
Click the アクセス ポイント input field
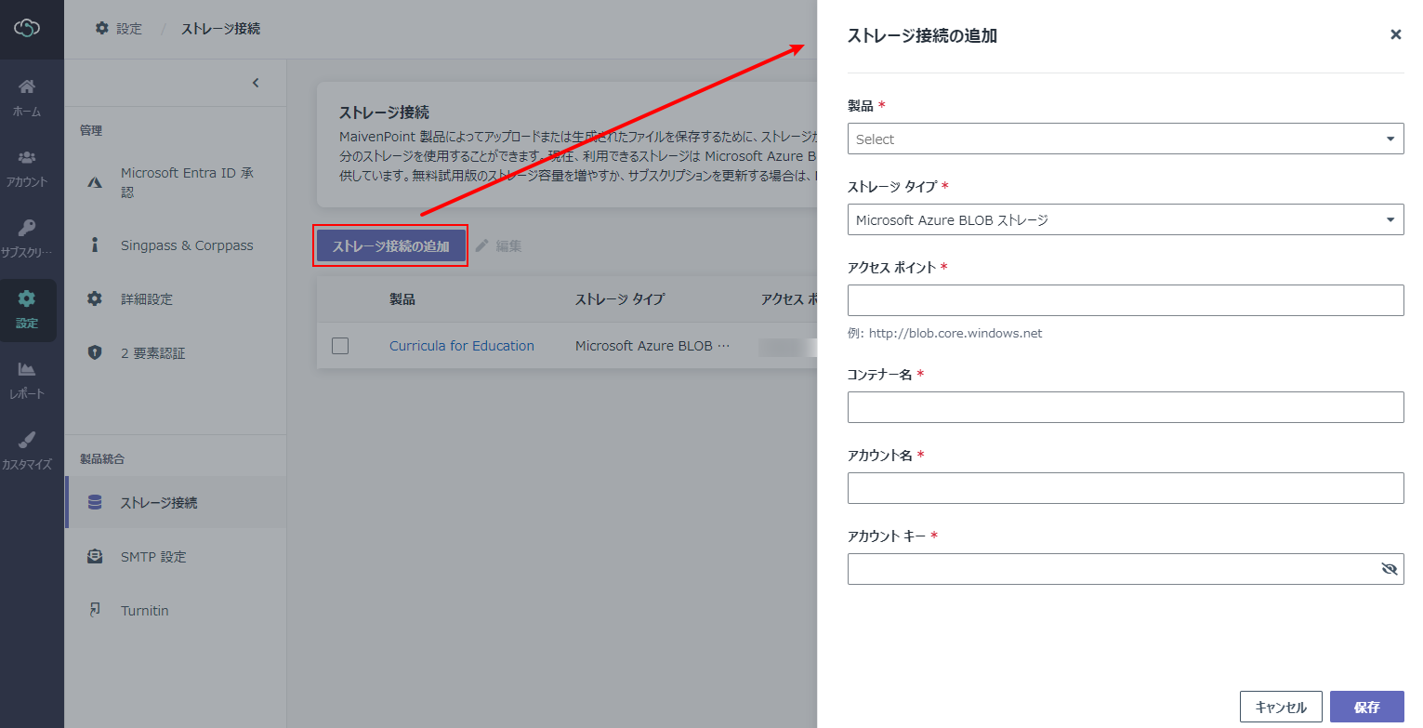click(x=1126, y=300)
